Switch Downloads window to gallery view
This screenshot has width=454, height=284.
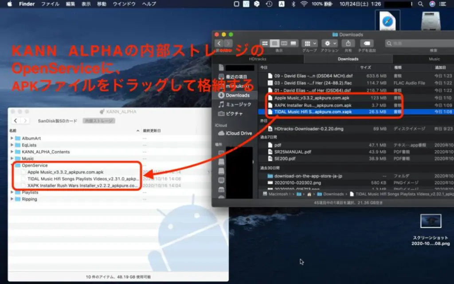click(x=294, y=43)
